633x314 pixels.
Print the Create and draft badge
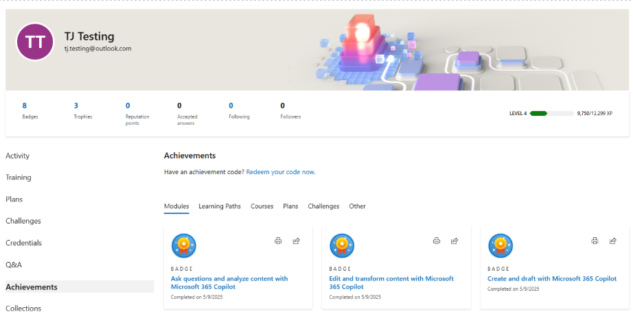pyautogui.click(x=595, y=241)
